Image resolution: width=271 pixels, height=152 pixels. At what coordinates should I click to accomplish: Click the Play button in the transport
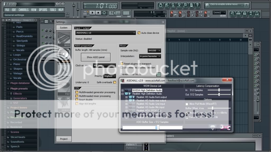coord(92,13)
